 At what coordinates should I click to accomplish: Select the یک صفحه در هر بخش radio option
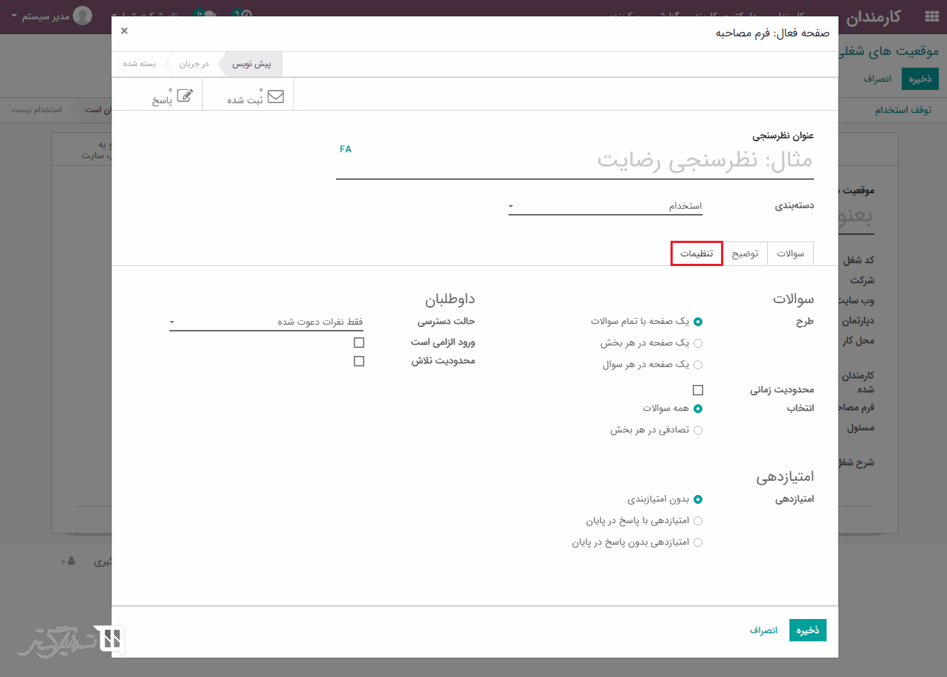(x=697, y=343)
